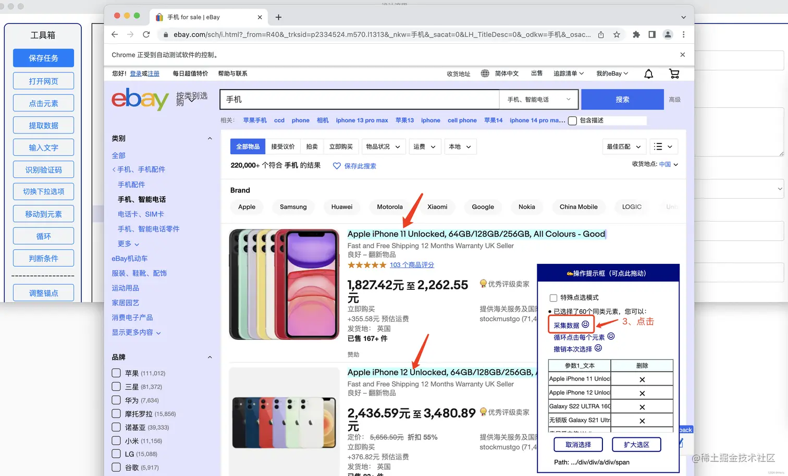Click the back navigation arrow in the browser
788x476 pixels.
click(x=115, y=34)
